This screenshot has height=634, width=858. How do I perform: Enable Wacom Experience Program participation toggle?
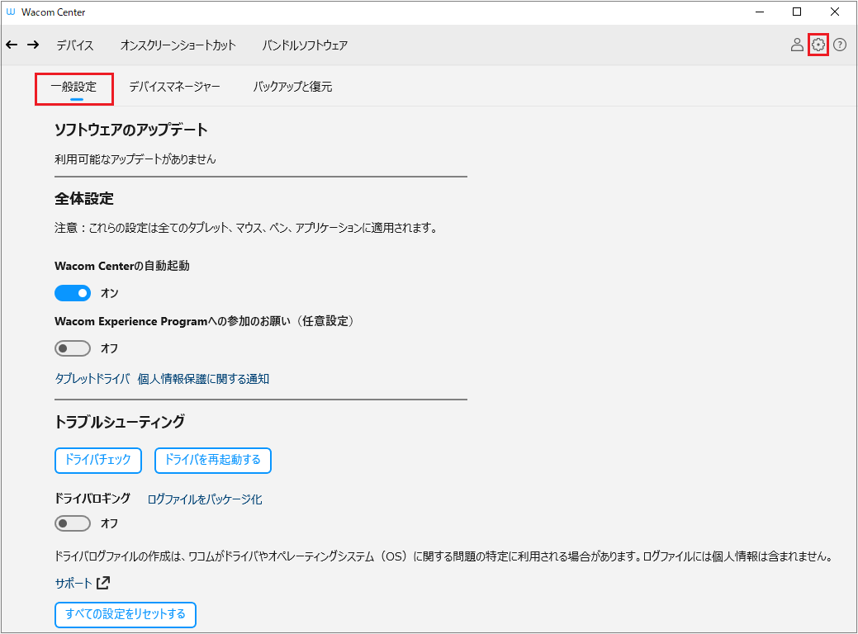73,348
